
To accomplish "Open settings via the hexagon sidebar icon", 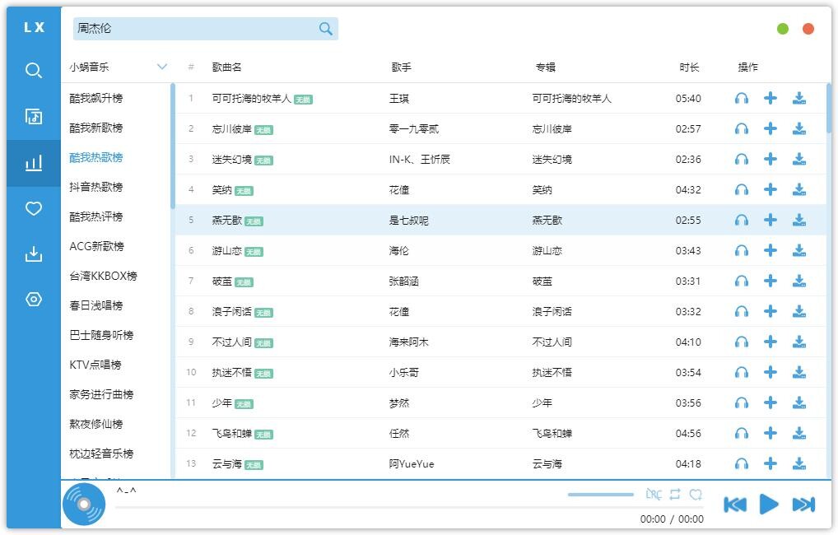I will tap(34, 299).
